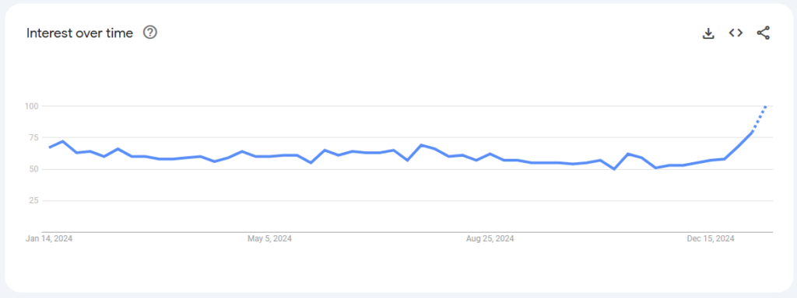Click where the solid line ends near 80
Image resolution: width=797 pixels, height=298 pixels.
(x=752, y=132)
